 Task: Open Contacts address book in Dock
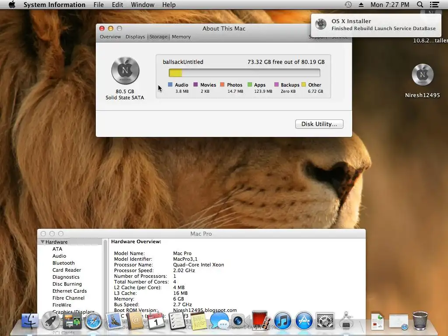point(135,321)
